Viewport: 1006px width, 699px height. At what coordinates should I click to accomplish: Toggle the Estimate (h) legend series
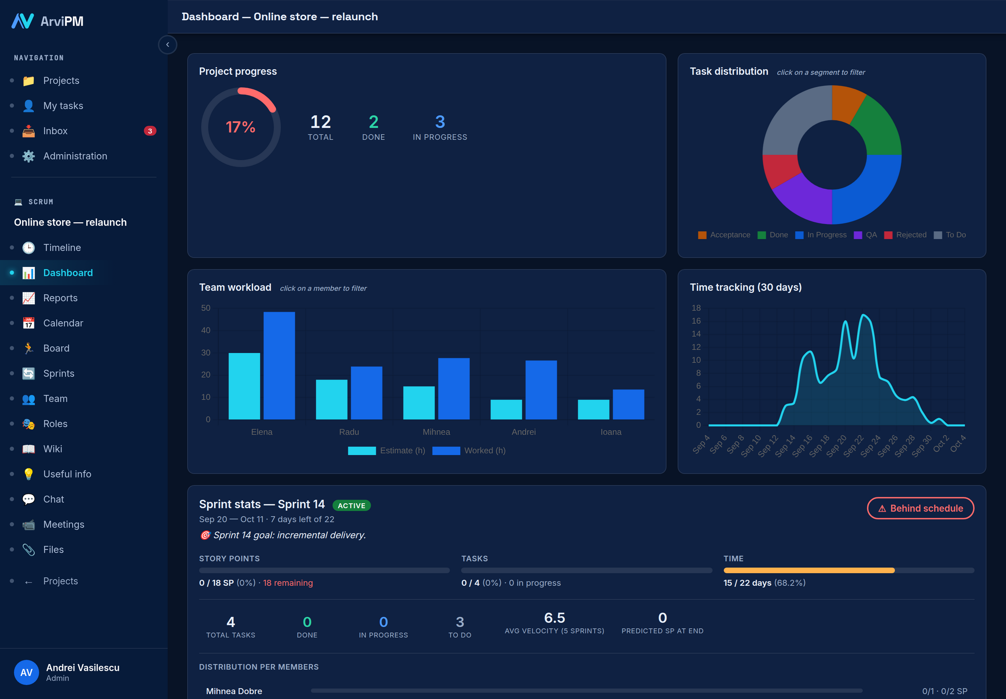point(386,451)
